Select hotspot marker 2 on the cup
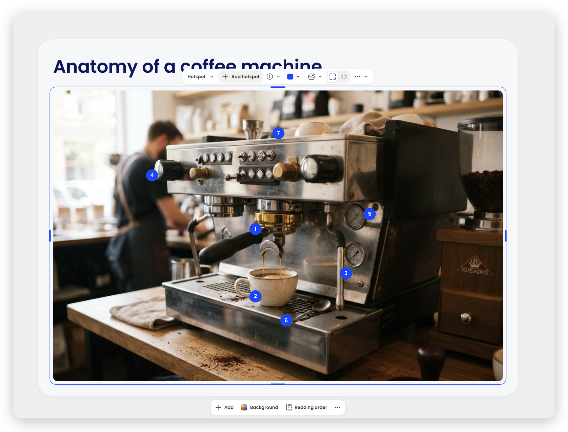The height and width of the screenshot is (432, 568). (x=255, y=296)
